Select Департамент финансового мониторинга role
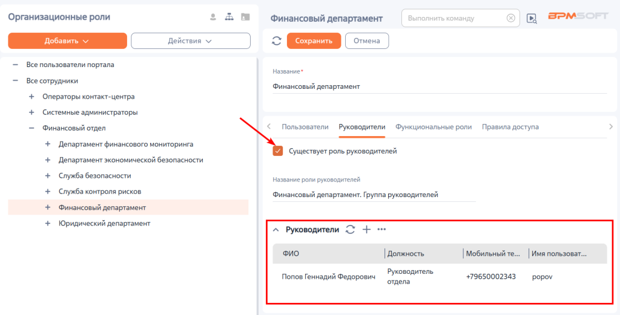Viewport: 620px width, 315px height. point(126,144)
